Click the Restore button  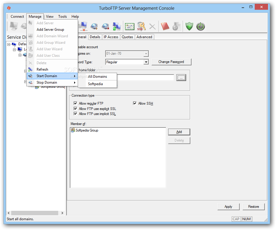click(x=254, y=207)
